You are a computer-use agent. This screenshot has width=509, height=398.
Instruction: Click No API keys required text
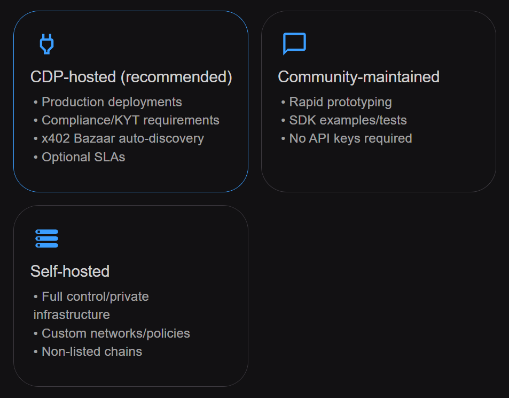coord(350,138)
